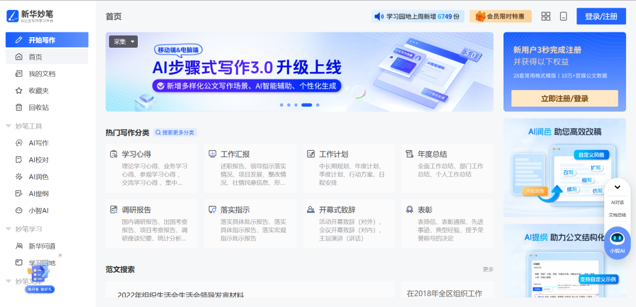The width and height of the screenshot is (636, 307).
Task: Open the 工作汇报 category card
Action: click(250, 168)
